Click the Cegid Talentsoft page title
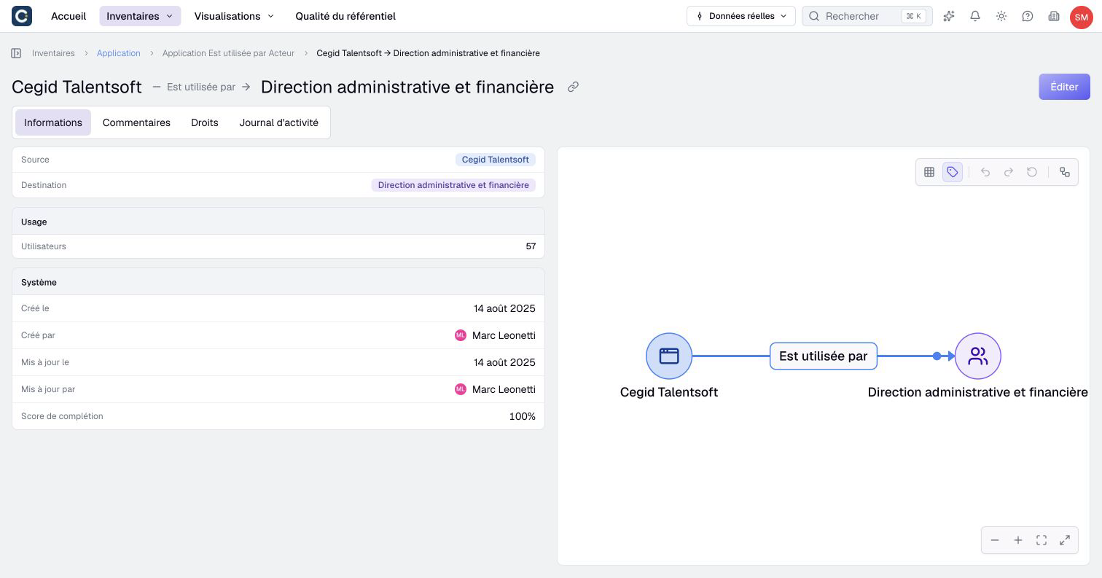The height and width of the screenshot is (578, 1102). [77, 87]
